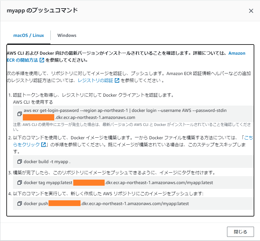Image resolution: width=260 pixels, height=241 pixels.
Task: Click external-link icon beside ECR の開始方法
Action: tap(42, 60)
